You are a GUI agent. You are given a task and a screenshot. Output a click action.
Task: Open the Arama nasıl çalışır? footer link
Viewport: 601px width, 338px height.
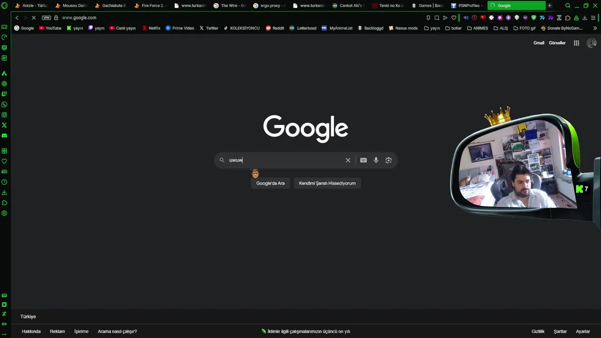pyautogui.click(x=117, y=331)
